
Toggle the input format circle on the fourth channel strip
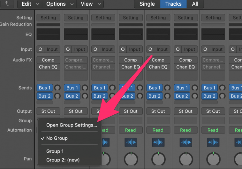pos(123,49)
